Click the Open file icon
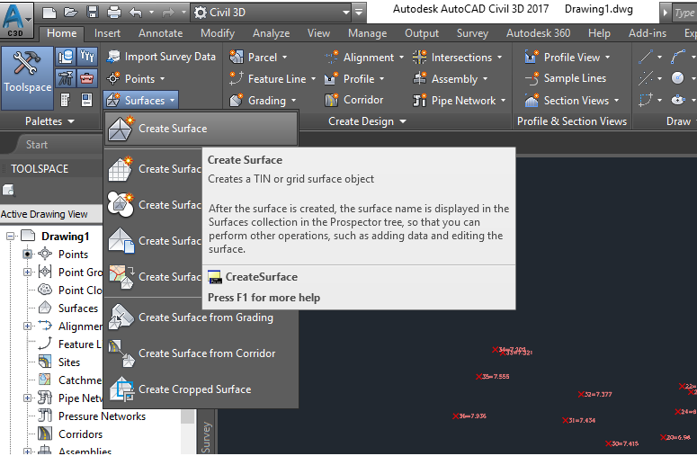The image size is (697, 456). tap(71, 13)
